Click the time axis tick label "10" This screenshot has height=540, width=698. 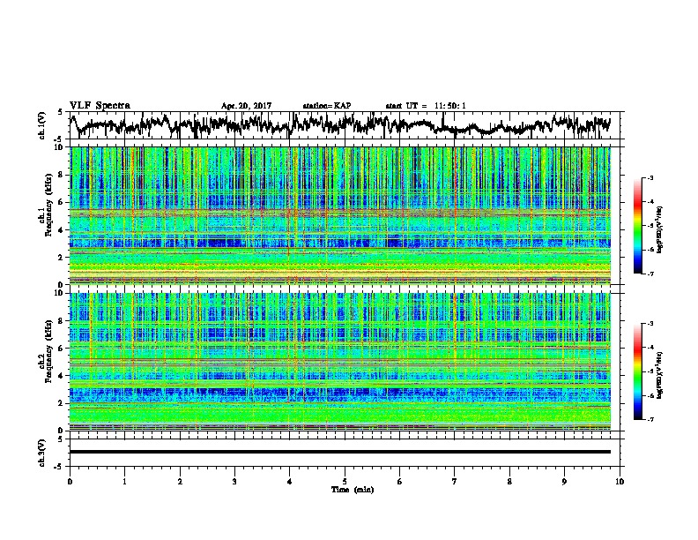tap(620, 482)
